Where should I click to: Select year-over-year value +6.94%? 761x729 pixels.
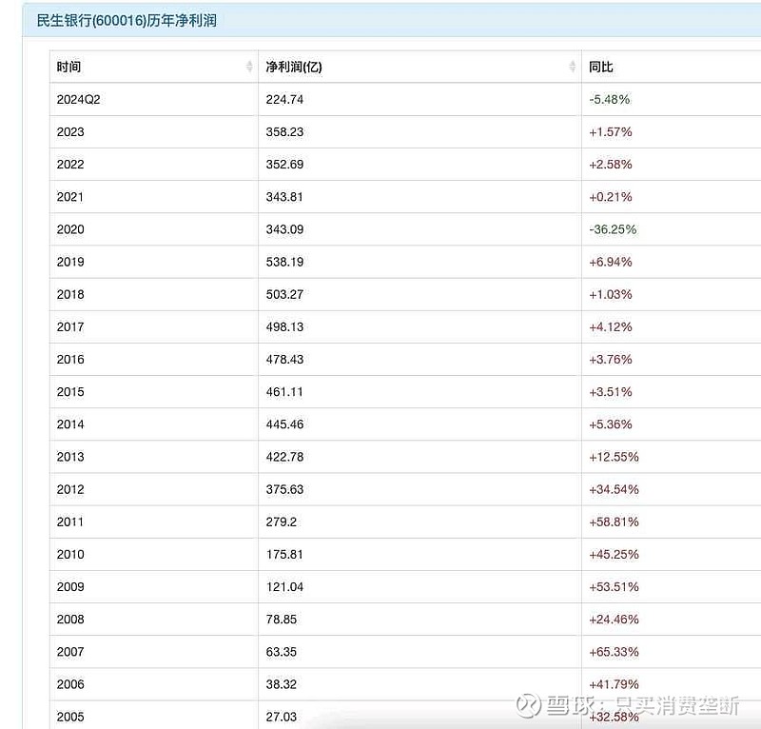coord(611,263)
